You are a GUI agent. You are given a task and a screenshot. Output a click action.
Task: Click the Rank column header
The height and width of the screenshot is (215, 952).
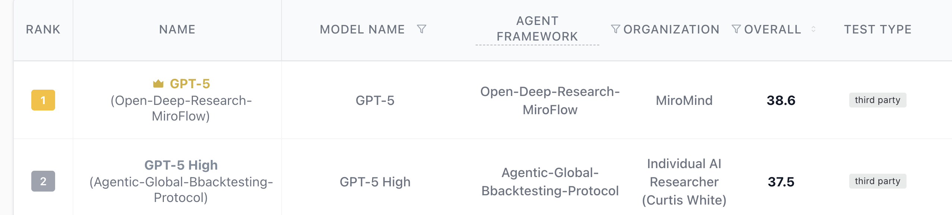tap(43, 29)
